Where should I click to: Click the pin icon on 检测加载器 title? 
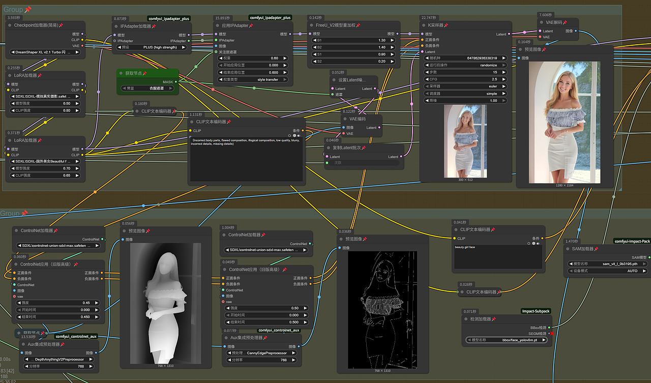[494, 319]
